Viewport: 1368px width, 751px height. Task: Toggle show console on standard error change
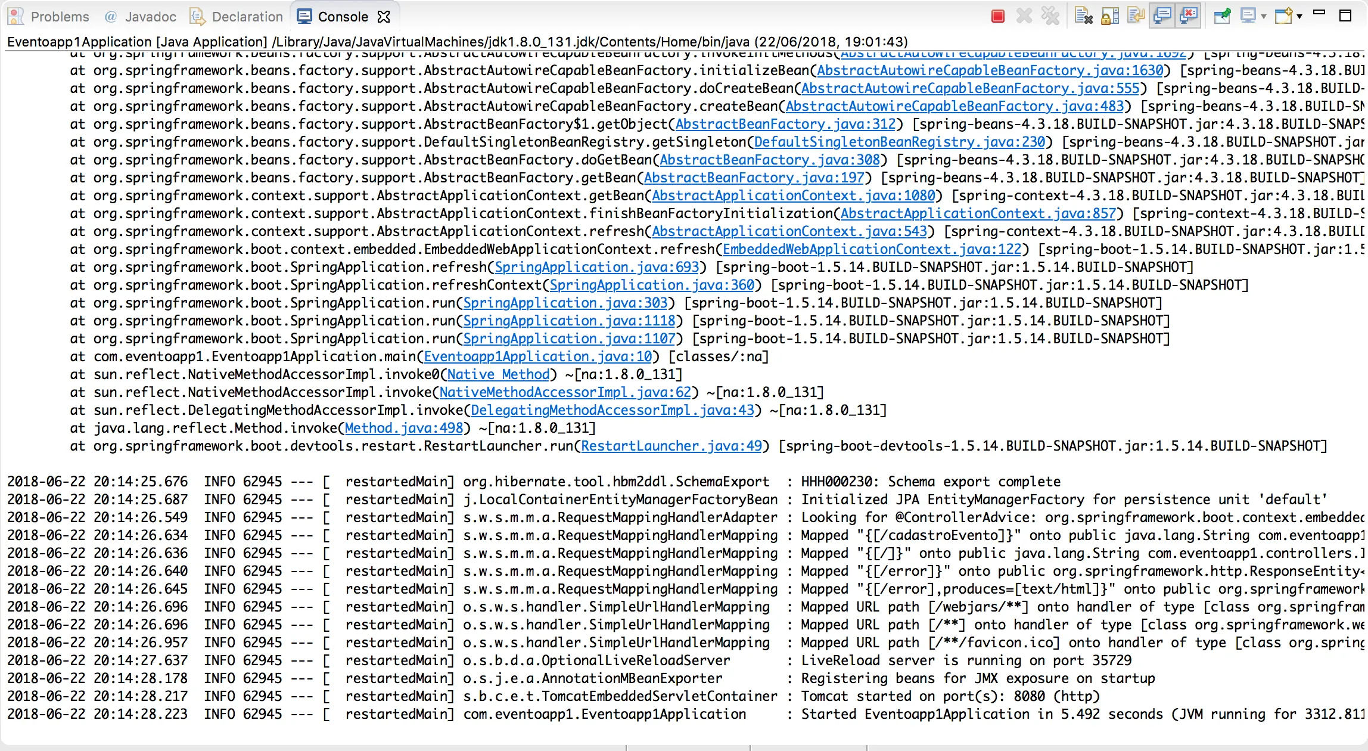(1188, 16)
